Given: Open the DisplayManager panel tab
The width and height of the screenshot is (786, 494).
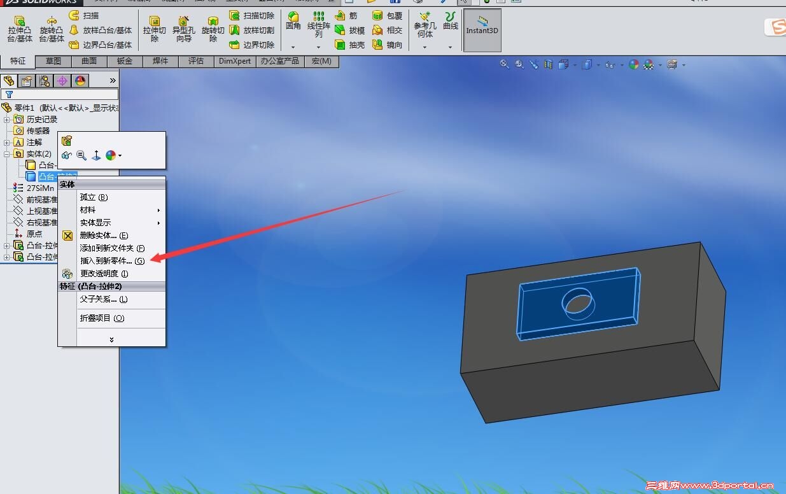Looking at the screenshot, I should tap(80, 81).
